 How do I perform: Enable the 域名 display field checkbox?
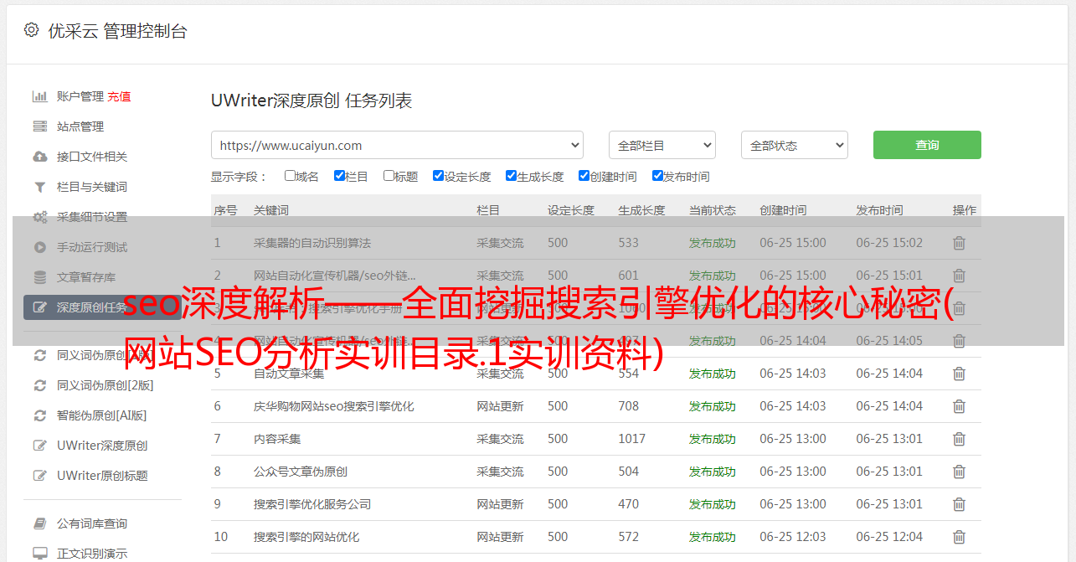[x=290, y=176]
